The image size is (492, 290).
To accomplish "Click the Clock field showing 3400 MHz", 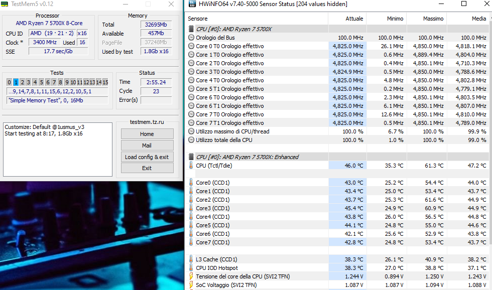I will (x=45, y=42).
